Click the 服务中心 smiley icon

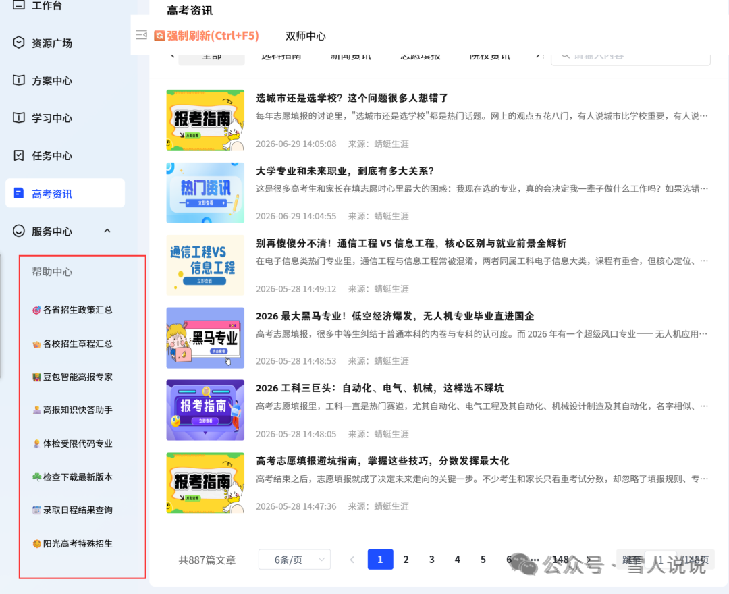coord(19,231)
